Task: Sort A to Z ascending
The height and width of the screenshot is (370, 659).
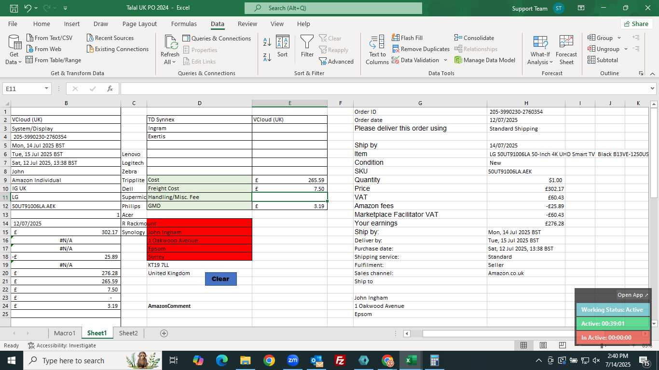Action: 267,42
